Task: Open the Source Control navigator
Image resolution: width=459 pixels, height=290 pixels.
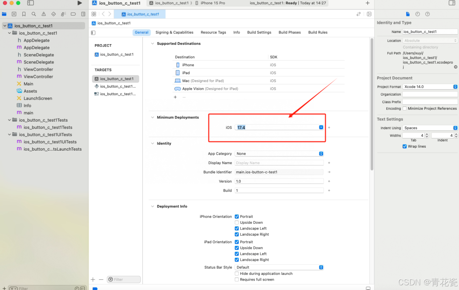Action: 14,14
